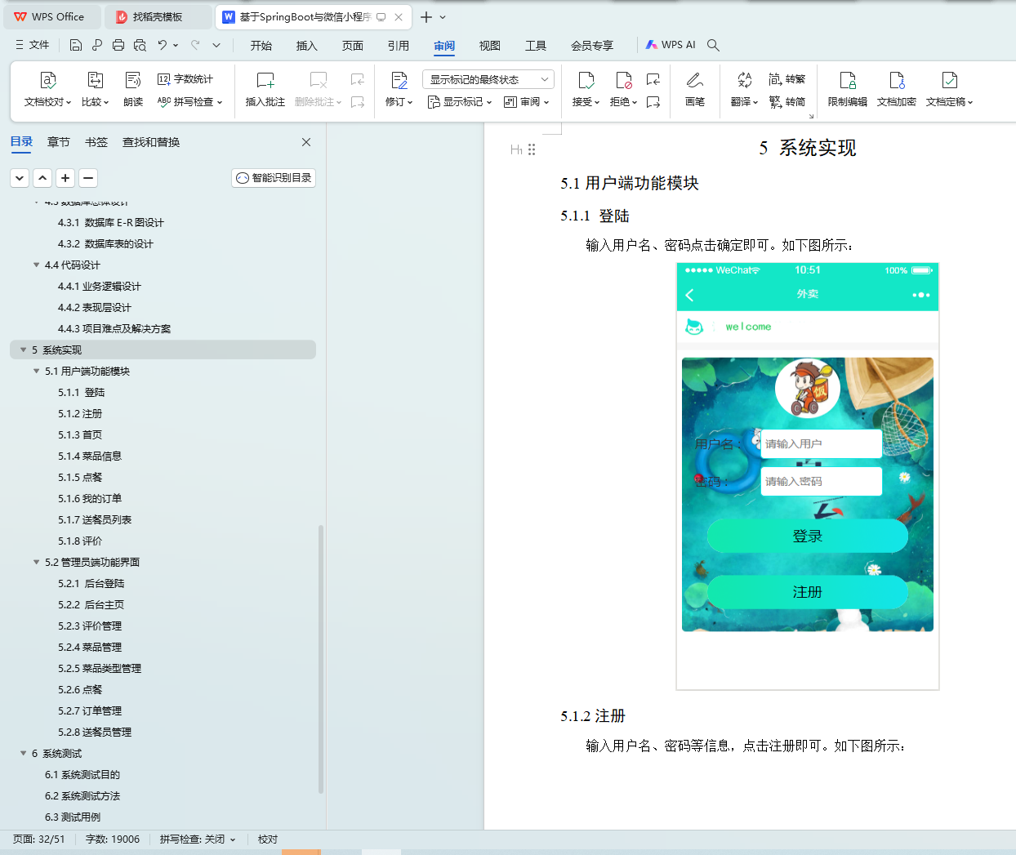Screen dimensions: 1016x855
Task: Click the 接受 accept changes icon
Action: point(586,80)
